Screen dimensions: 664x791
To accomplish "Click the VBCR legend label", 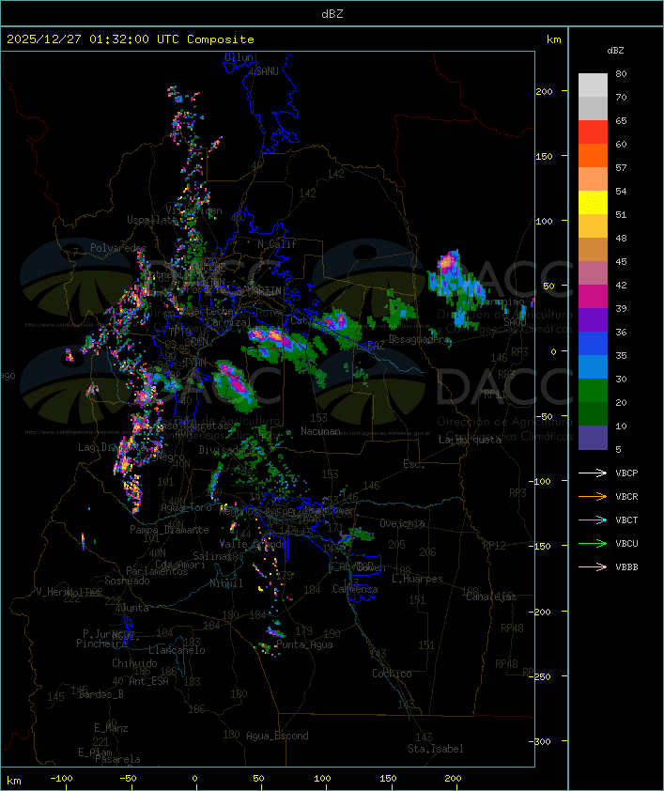I will click(626, 497).
